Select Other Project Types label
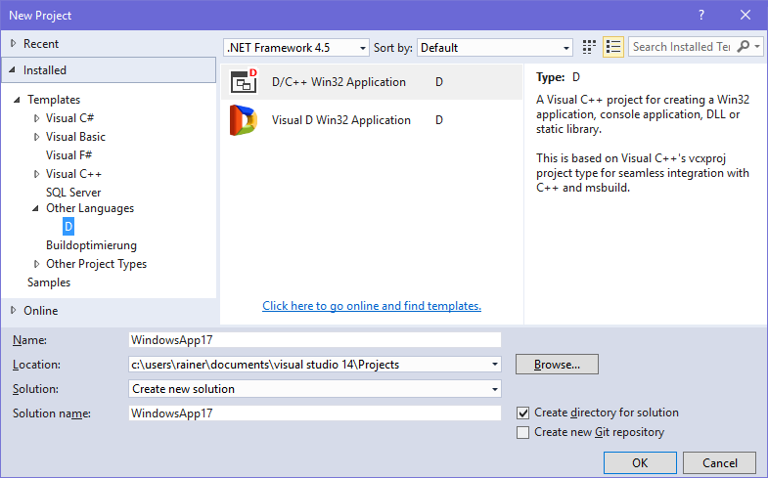 tap(97, 264)
